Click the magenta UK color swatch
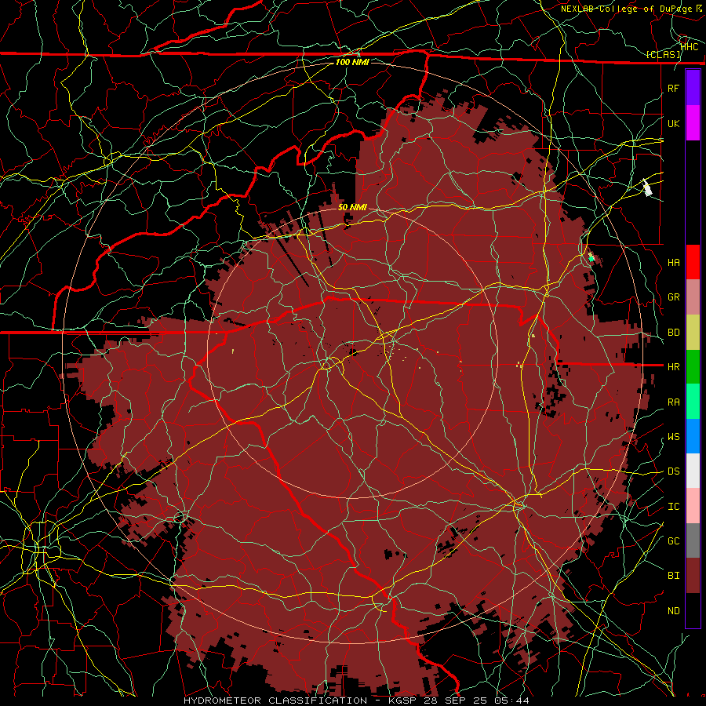706x706 pixels. (693, 123)
